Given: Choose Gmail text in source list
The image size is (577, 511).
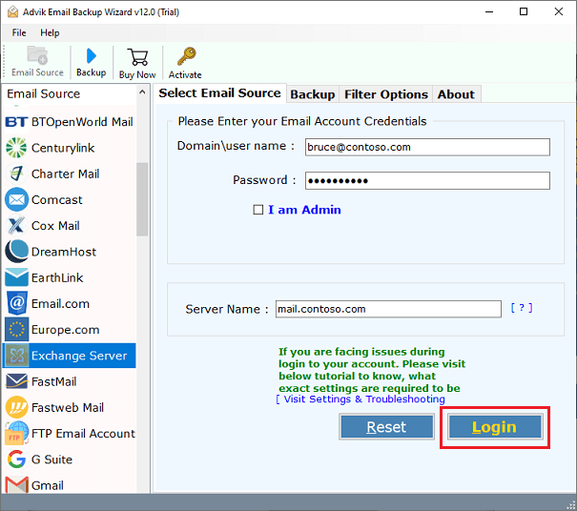Looking at the screenshot, I should [48, 485].
